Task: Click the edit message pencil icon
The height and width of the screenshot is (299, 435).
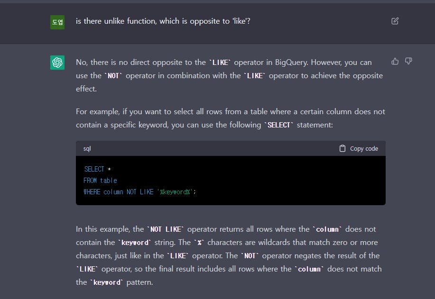Action: pos(395,21)
